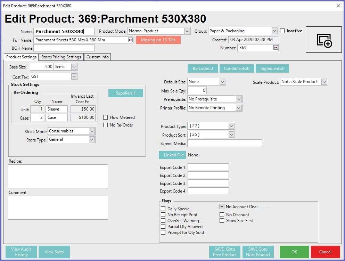The width and height of the screenshot is (345, 261).
Task: Click into the Comment text box
Action: click(x=58, y=208)
